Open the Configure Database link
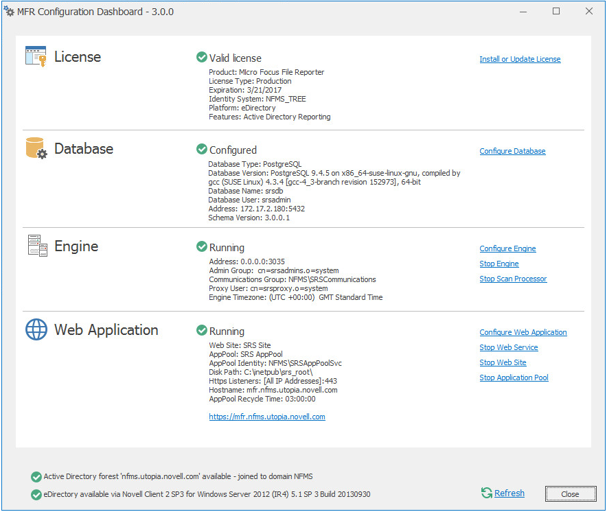The height and width of the screenshot is (512, 607). coord(512,151)
